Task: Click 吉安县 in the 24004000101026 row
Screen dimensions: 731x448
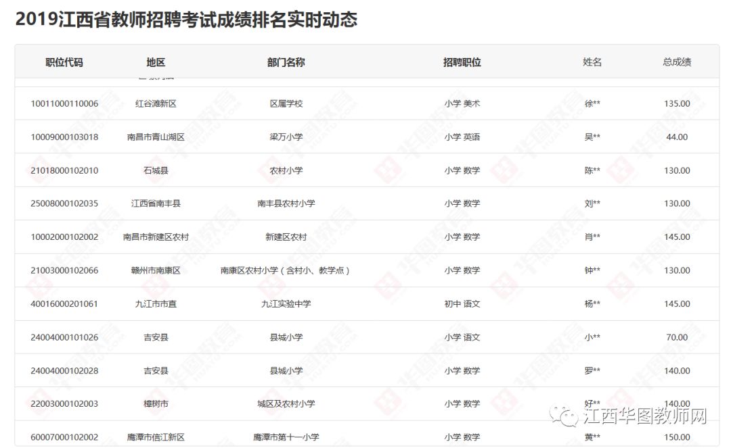Action: pos(156,338)
